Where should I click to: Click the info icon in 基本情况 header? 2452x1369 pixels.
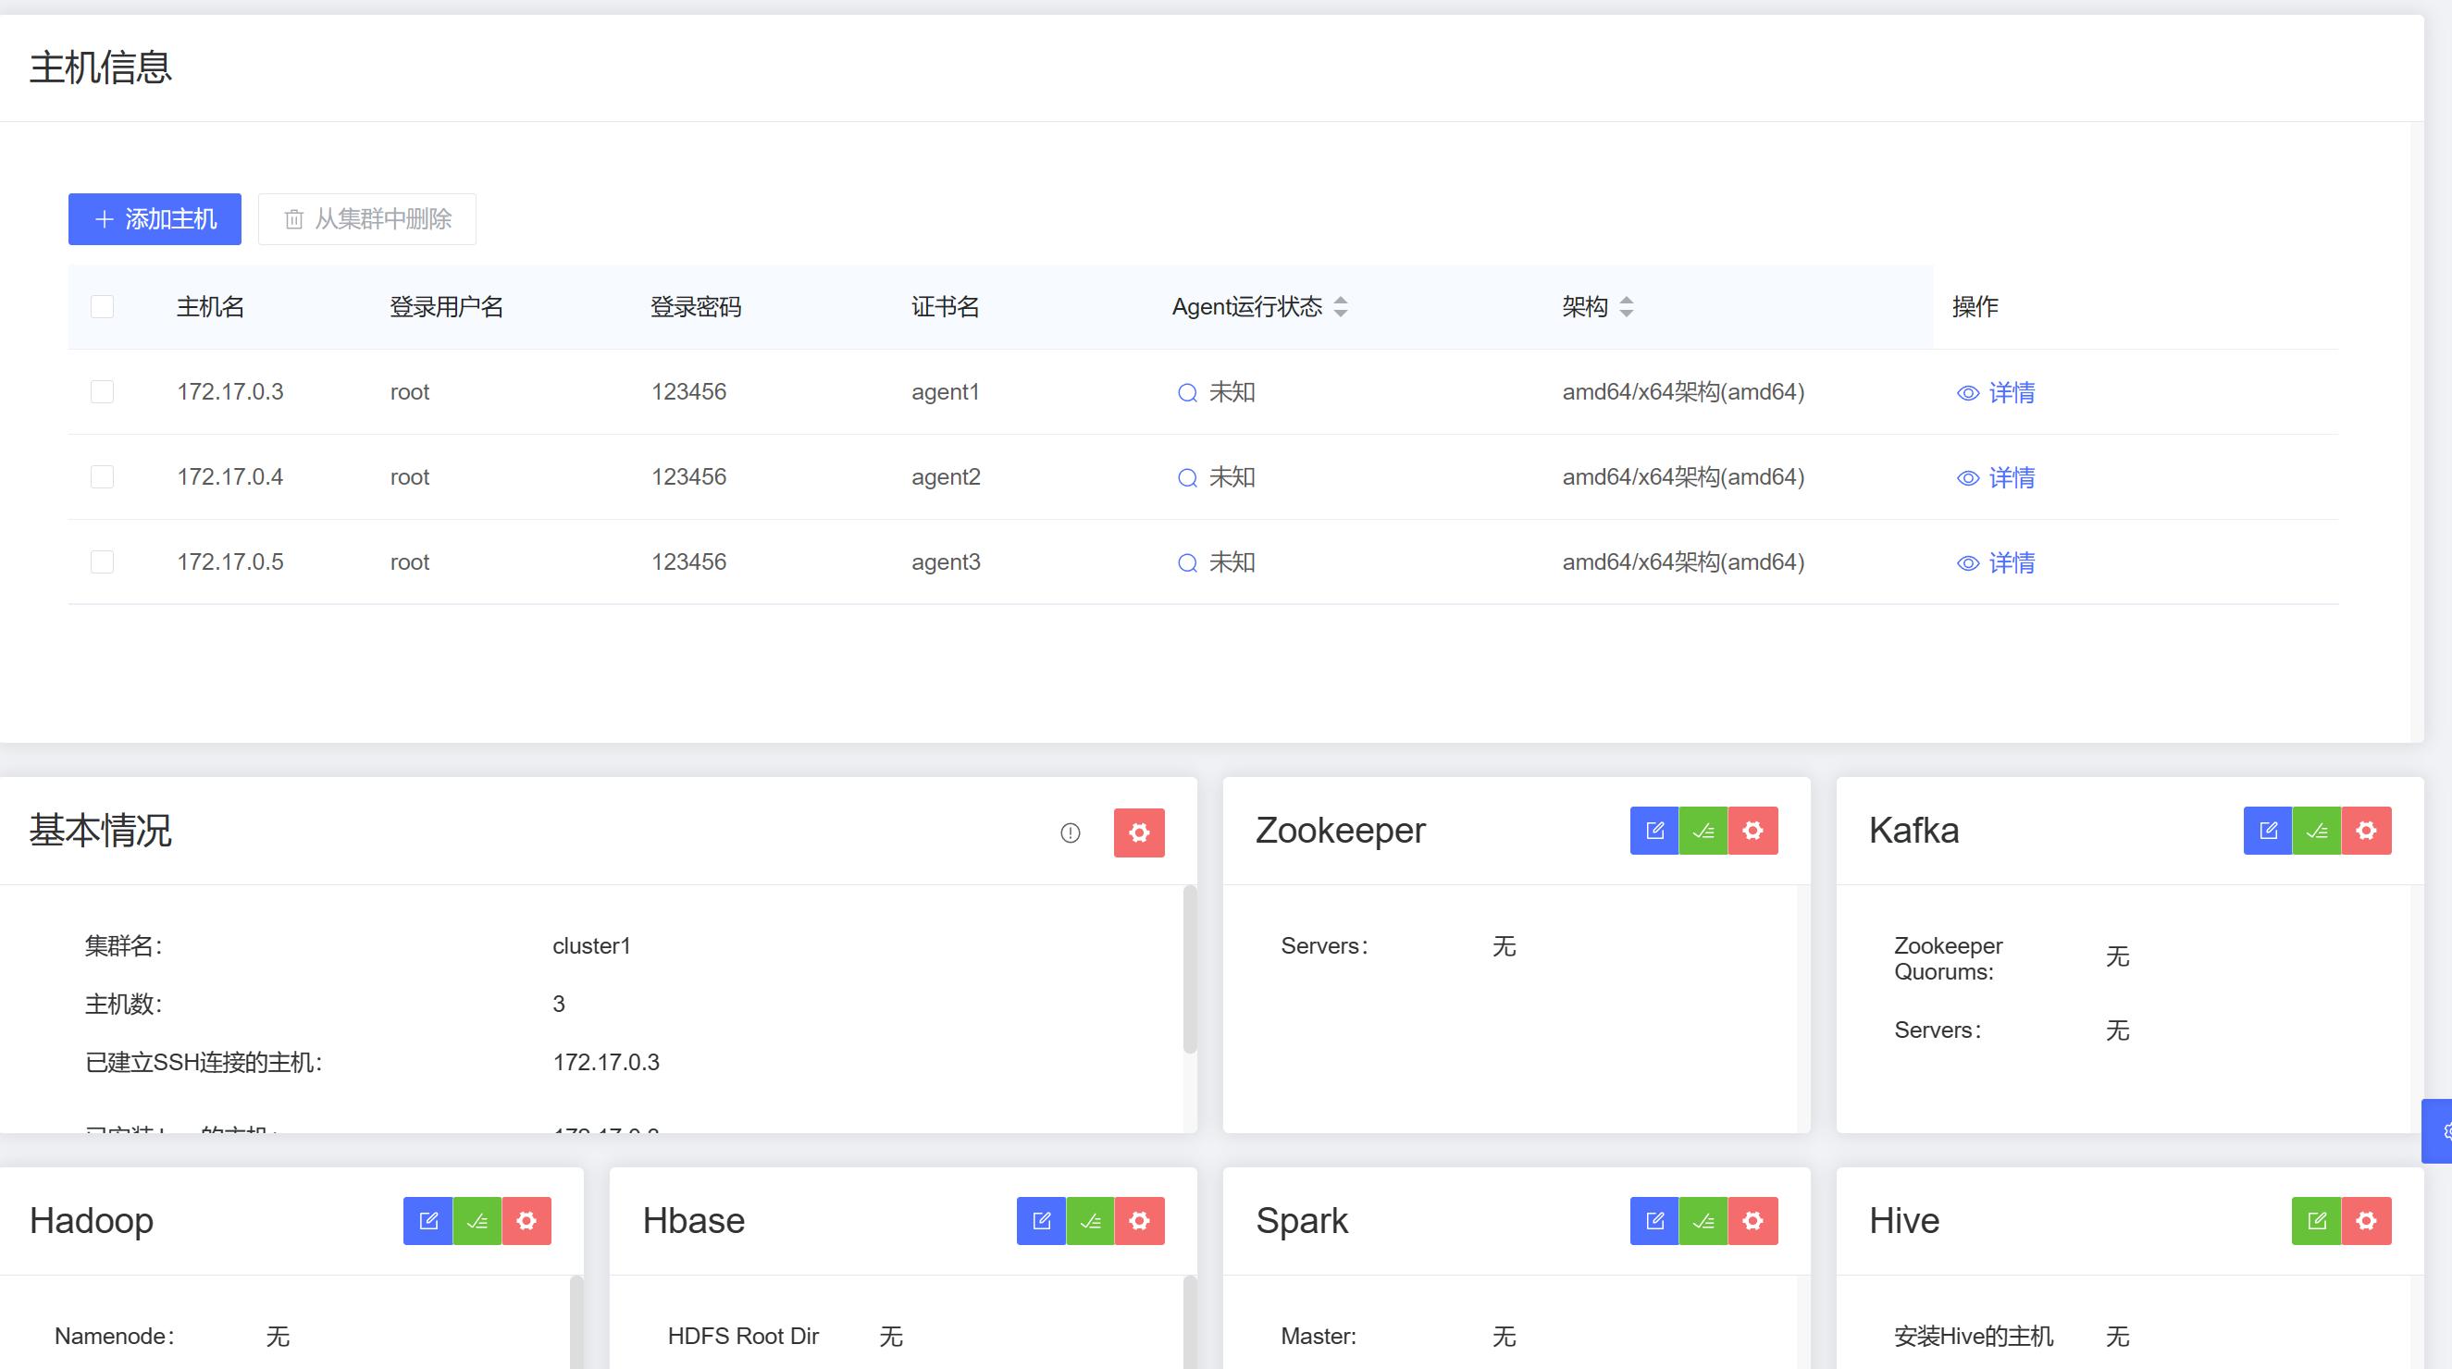click(1070, 833)
